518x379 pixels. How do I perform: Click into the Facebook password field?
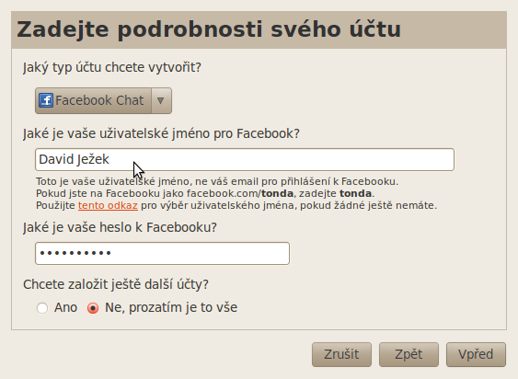coord(162,254)
